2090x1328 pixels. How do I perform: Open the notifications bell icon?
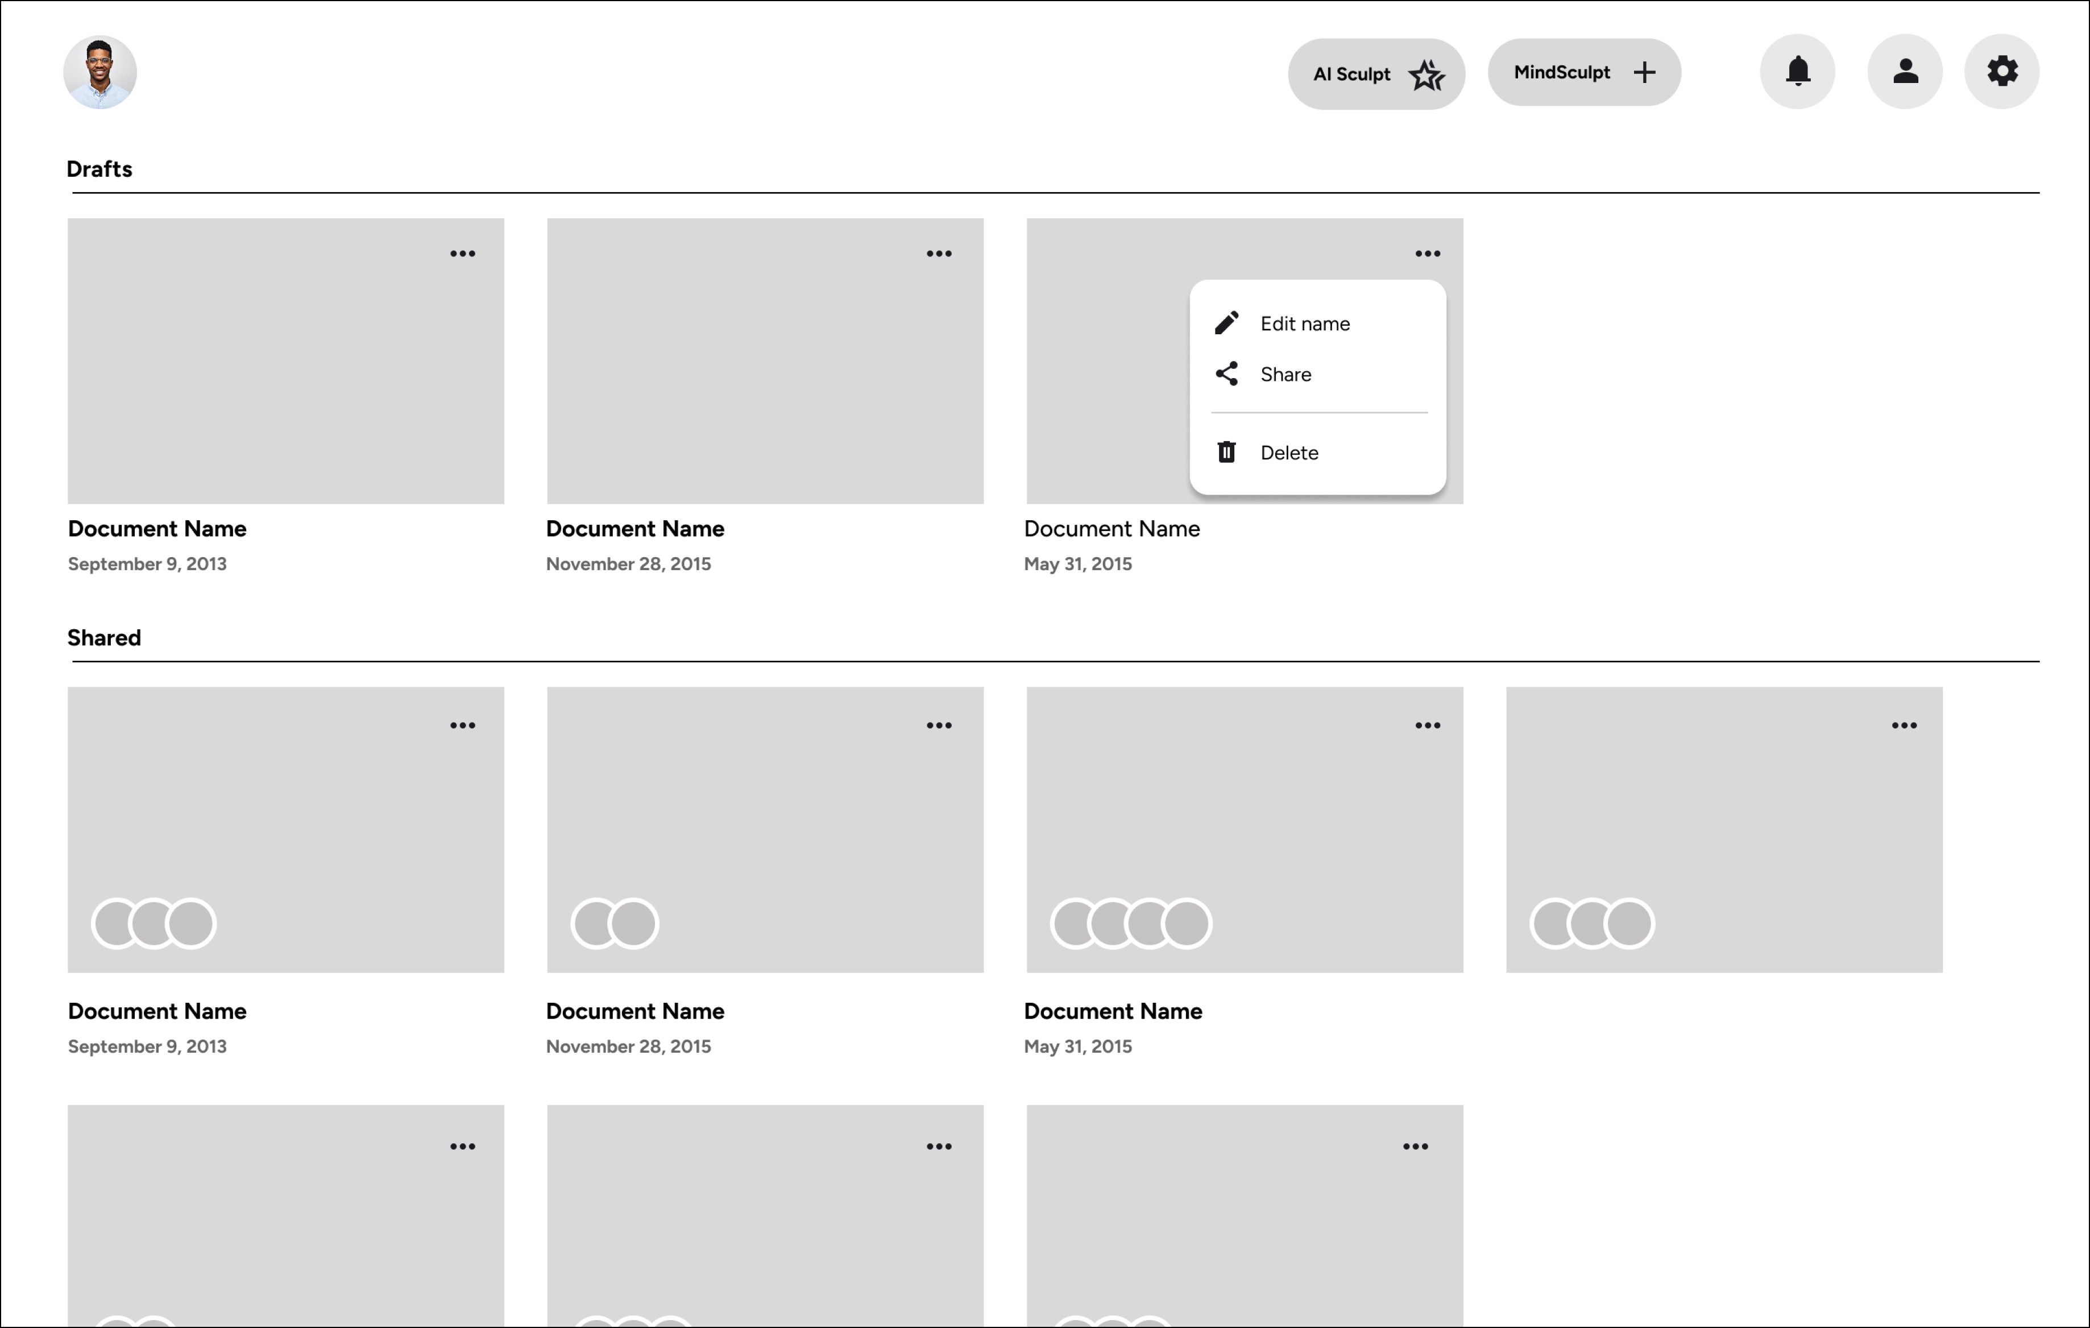1797,72
